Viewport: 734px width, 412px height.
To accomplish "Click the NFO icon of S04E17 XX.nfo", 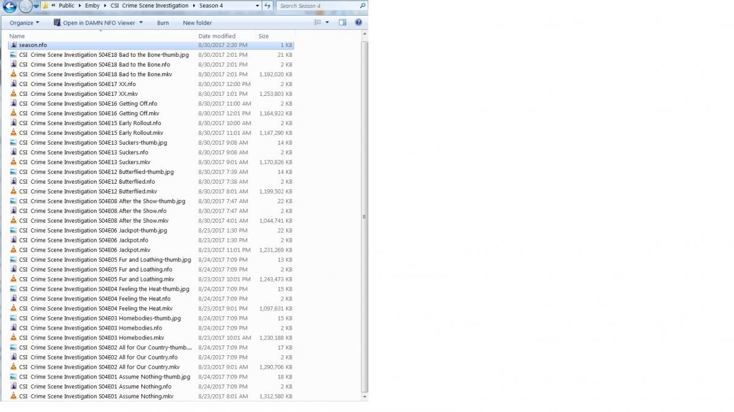I will click(13, 84).
